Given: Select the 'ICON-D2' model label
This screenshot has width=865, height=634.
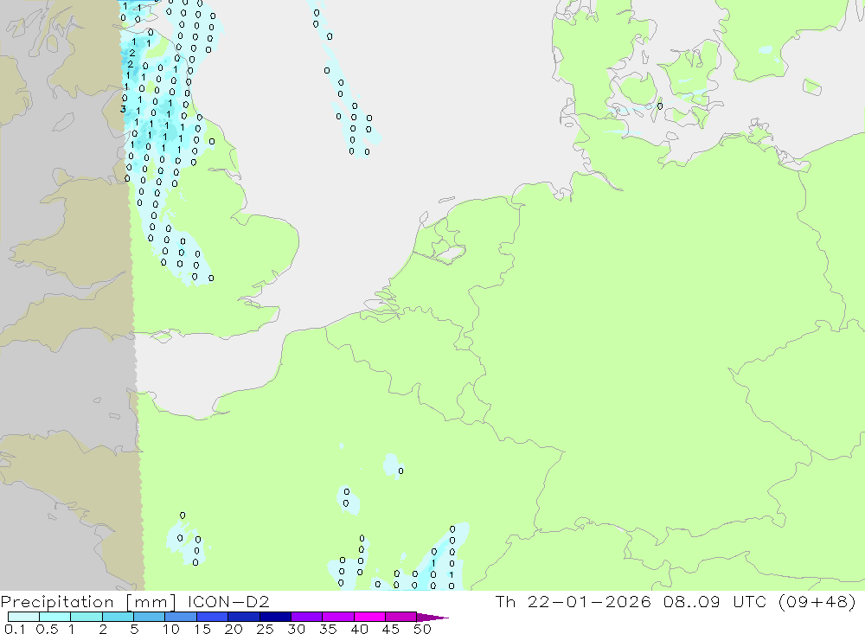Looking at the screenshot, I should [228, 601].
